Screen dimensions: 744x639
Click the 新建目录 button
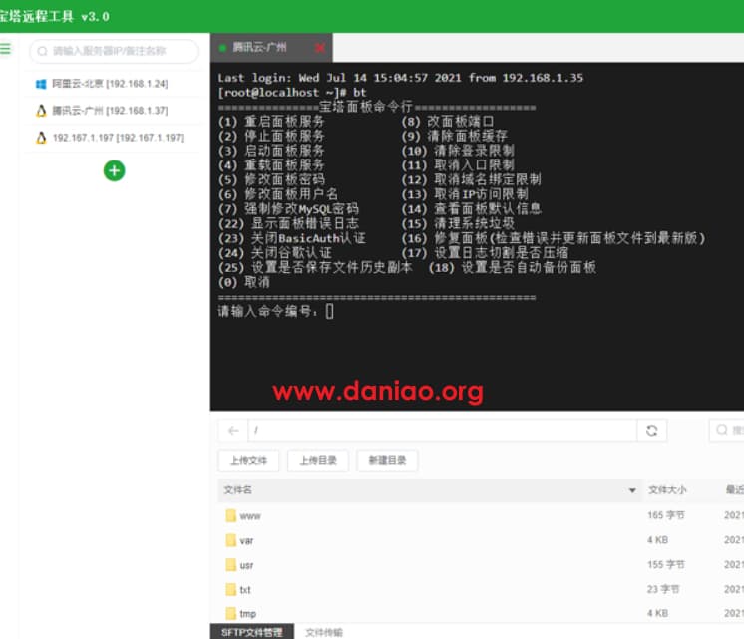(387, 460)
